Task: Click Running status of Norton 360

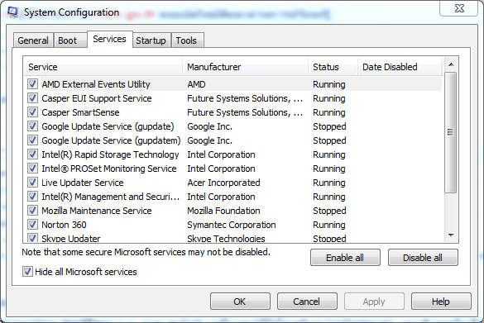Action: point(329,225)
